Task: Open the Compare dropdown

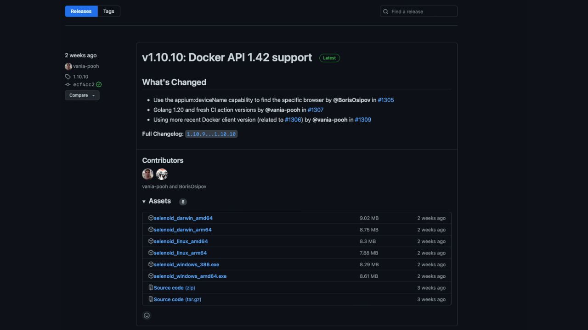Action: 82,95
